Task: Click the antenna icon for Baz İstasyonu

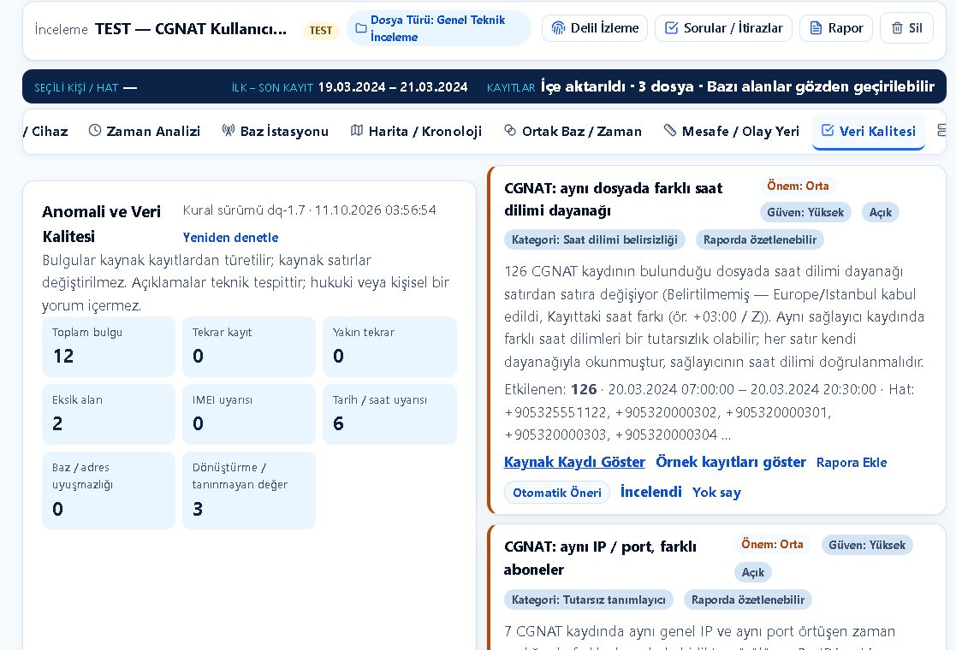Action: click(x=228, y=130)
